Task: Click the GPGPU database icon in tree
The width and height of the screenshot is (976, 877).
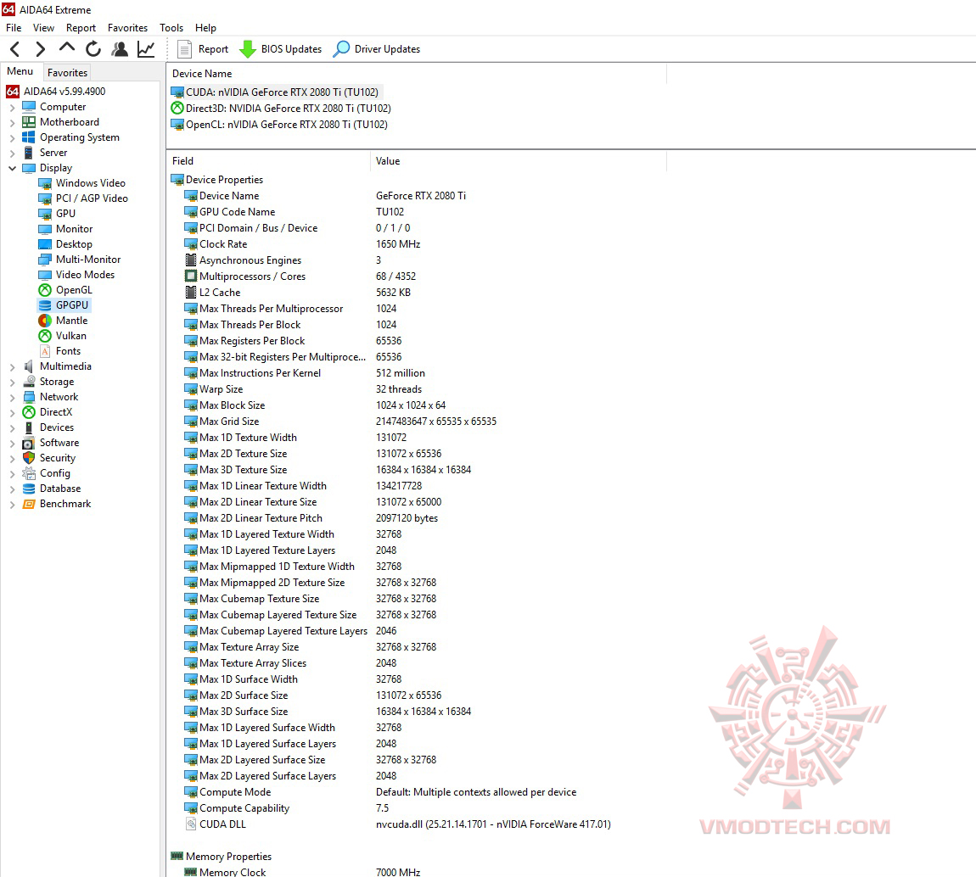Action: click(45, 305)
